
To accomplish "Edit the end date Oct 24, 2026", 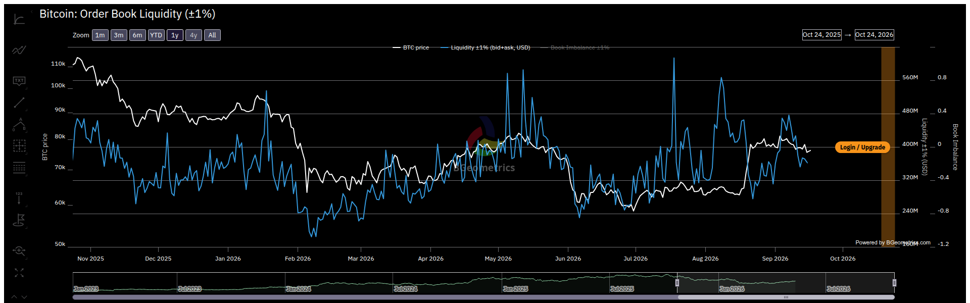I will point(874,35).
